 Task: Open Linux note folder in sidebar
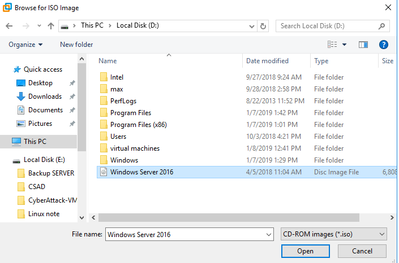44,214
